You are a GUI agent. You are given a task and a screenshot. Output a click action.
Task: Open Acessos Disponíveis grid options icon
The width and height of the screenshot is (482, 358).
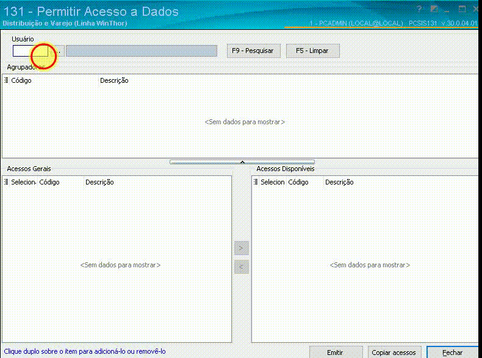(256, 182)
